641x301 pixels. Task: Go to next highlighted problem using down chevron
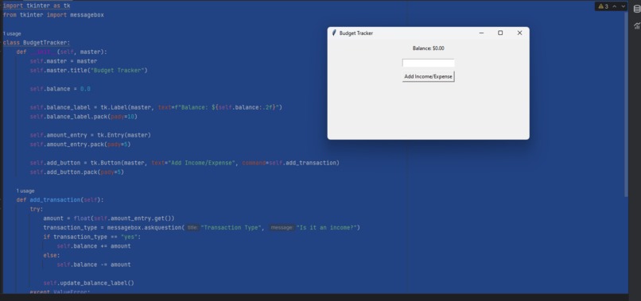623,6
